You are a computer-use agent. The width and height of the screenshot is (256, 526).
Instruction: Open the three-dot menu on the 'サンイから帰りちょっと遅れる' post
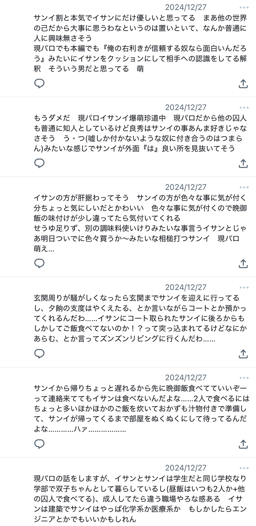pyautogui.click(x=244, y=378)
